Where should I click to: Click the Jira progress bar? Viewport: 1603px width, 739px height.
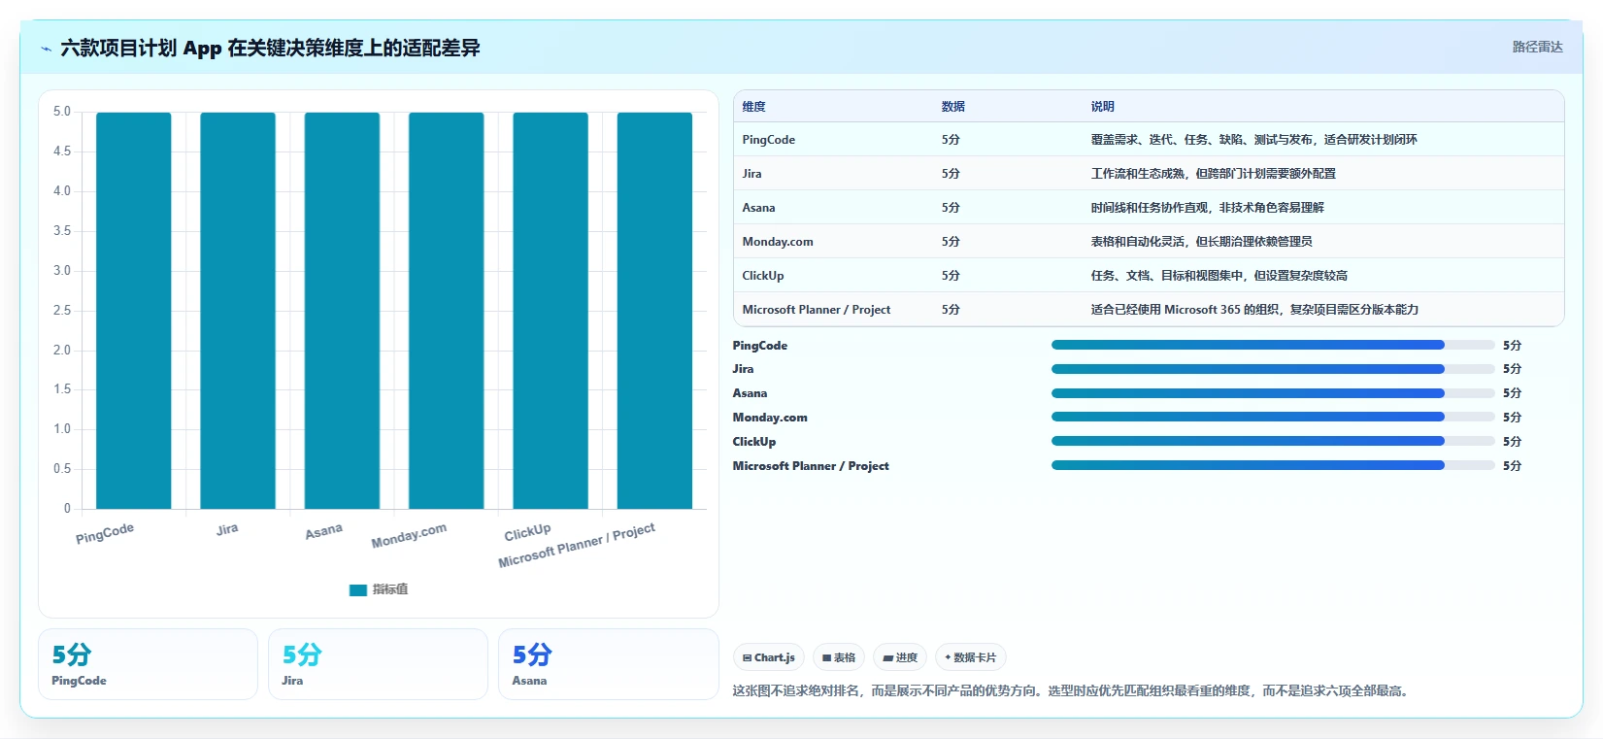[1273, 369]
